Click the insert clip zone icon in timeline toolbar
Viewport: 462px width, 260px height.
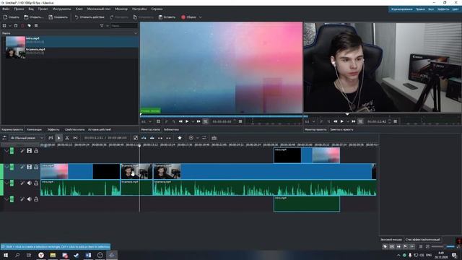pos(144,138)
